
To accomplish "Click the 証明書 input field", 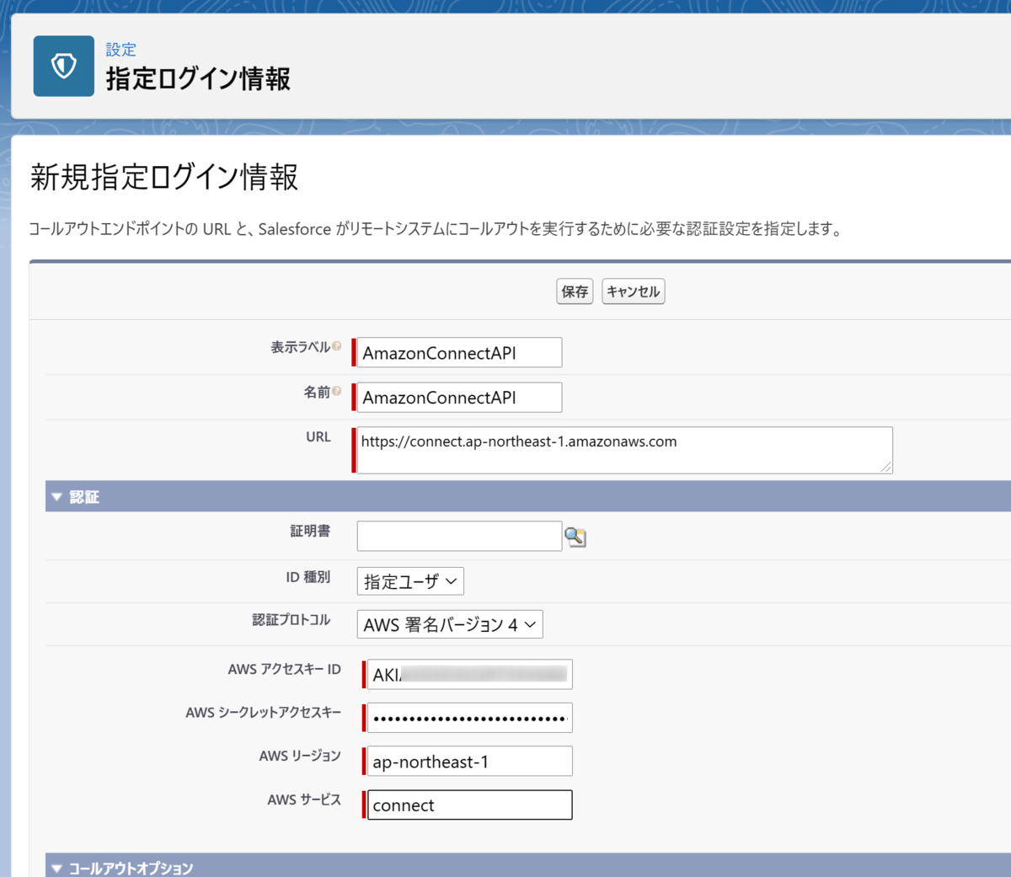I will pyautogui.click(x=459, y=536).
